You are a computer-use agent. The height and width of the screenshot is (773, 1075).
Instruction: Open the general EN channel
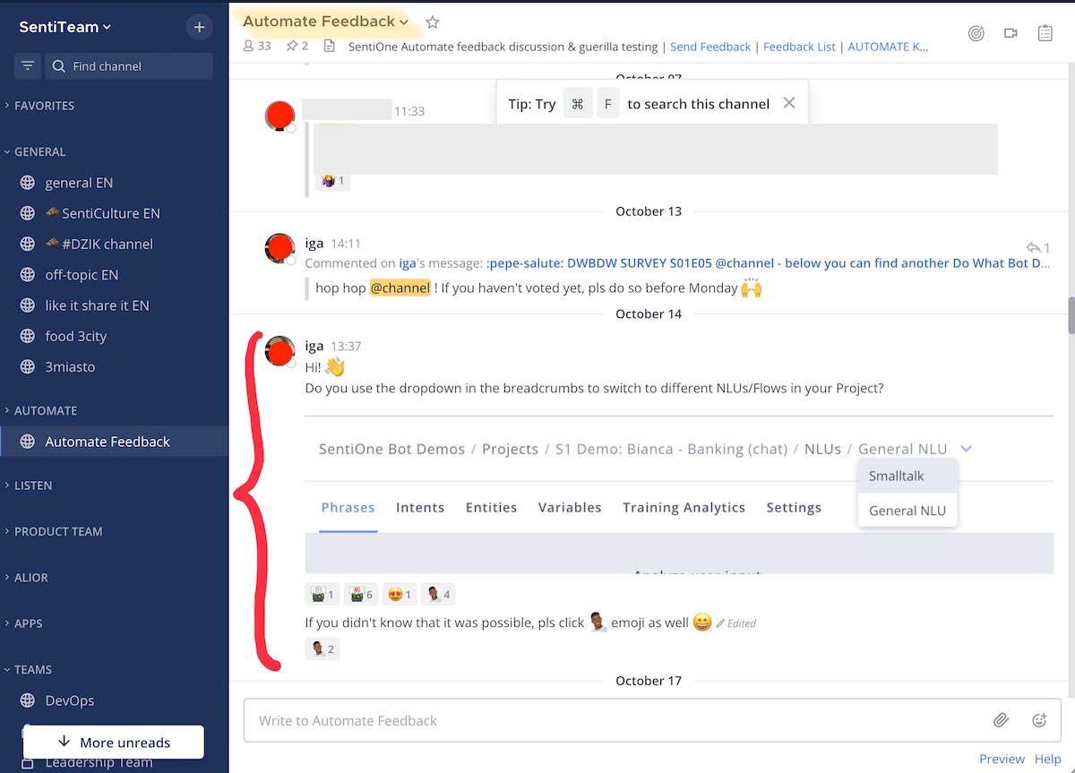tap(114, 183)
